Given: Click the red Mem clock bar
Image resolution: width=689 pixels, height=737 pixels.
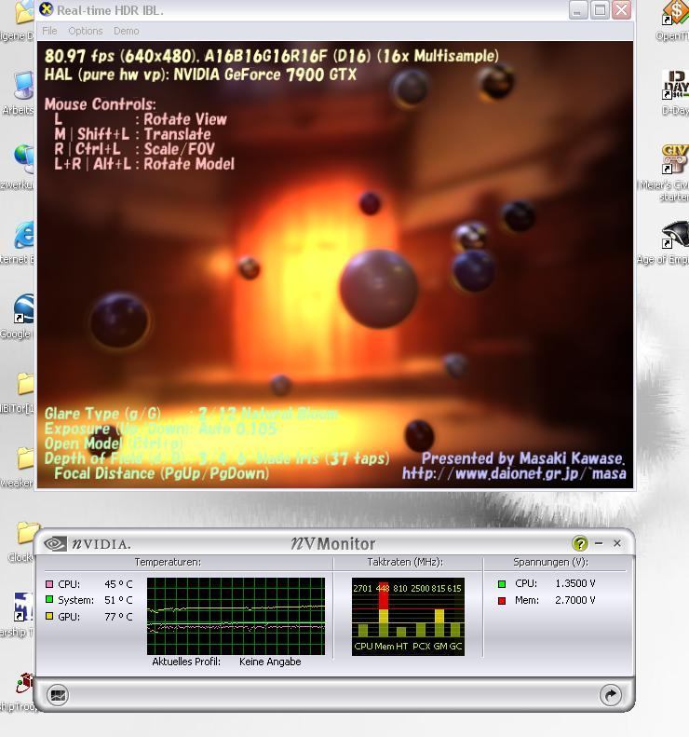Looking at the screenshot, I should coord(384,597).
